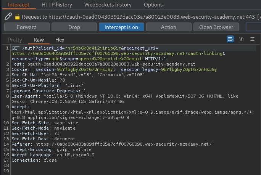Click the Referer header line
261x175 pixels.
pos(111,144)
